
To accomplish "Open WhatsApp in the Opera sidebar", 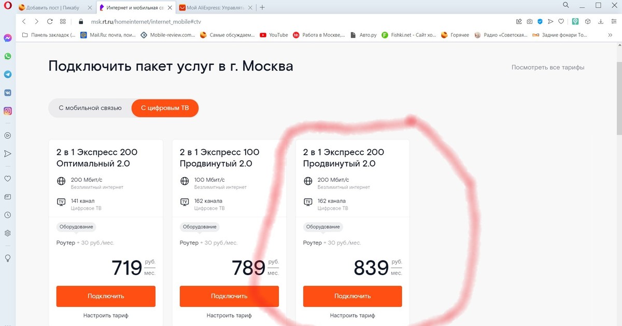I will coord(8,56).
